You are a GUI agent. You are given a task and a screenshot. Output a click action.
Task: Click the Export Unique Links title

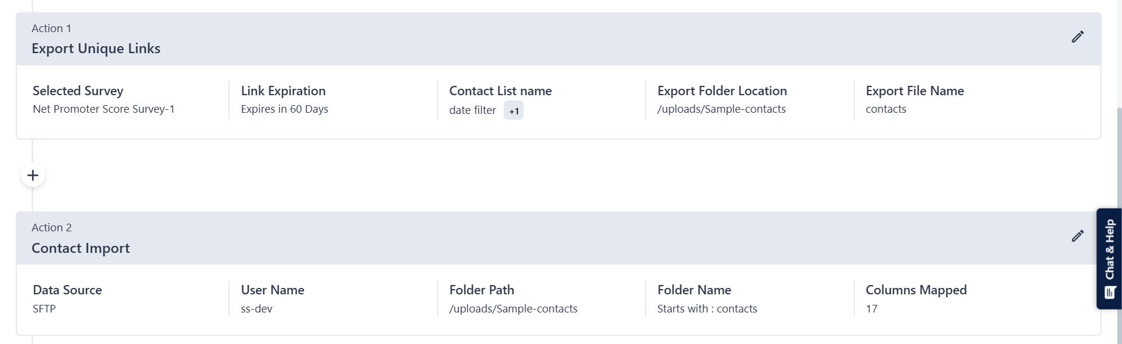point(96,48)
